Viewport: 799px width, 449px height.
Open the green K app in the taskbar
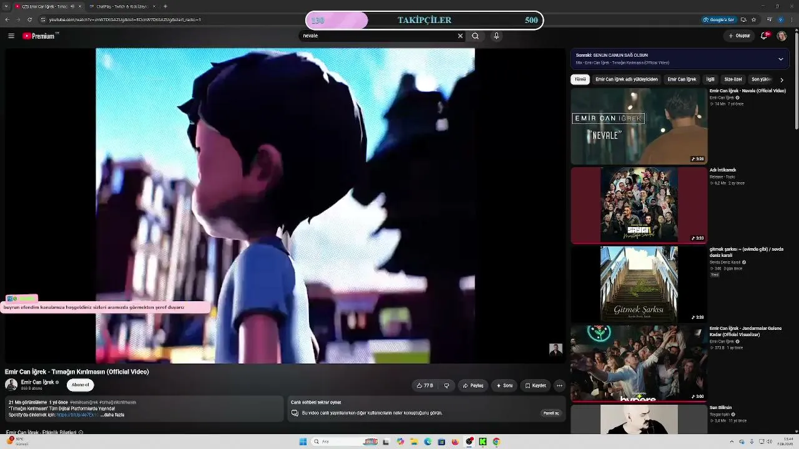(x=483, y=442)
